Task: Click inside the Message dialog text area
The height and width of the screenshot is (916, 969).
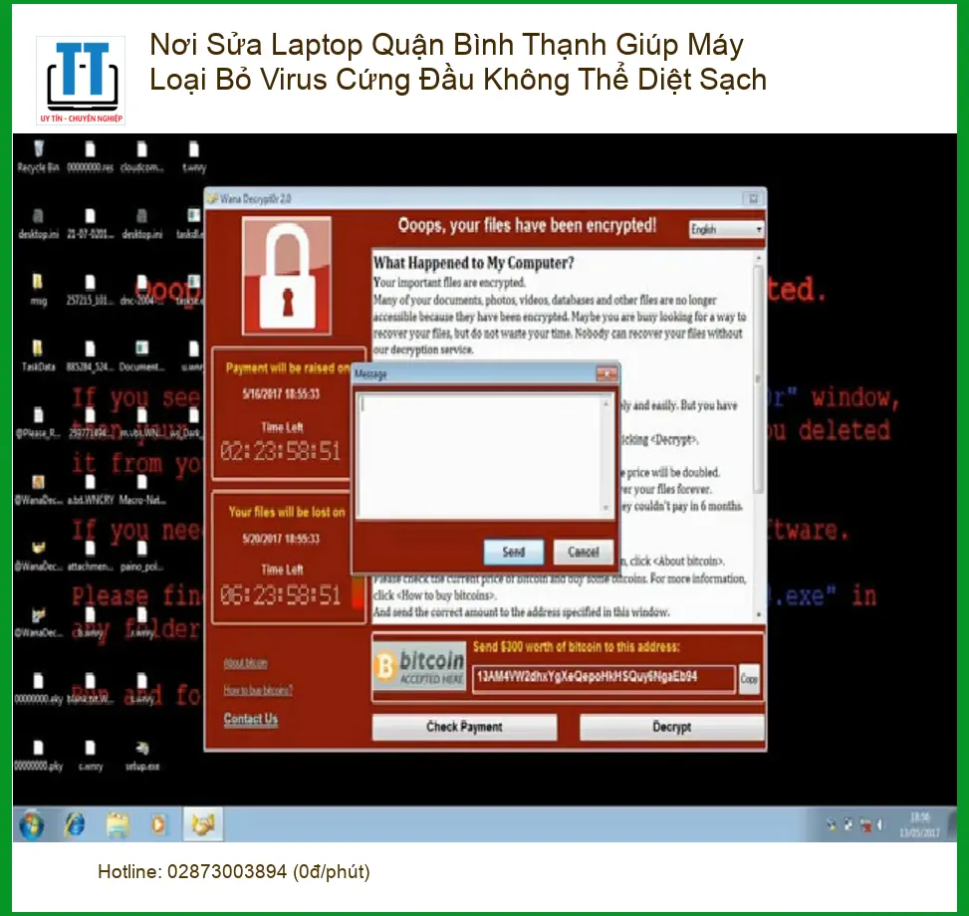Action: click(x=480, y=456)
